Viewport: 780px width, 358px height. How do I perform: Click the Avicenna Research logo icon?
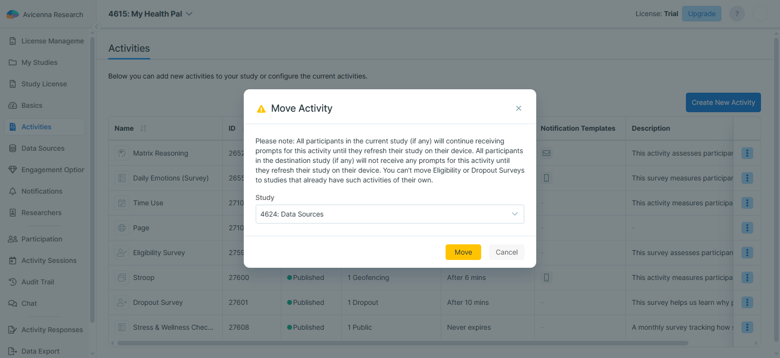point(13,15)
